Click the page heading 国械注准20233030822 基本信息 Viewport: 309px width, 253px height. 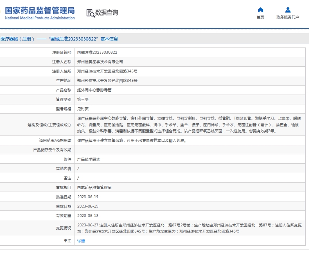tap(83, 39)
